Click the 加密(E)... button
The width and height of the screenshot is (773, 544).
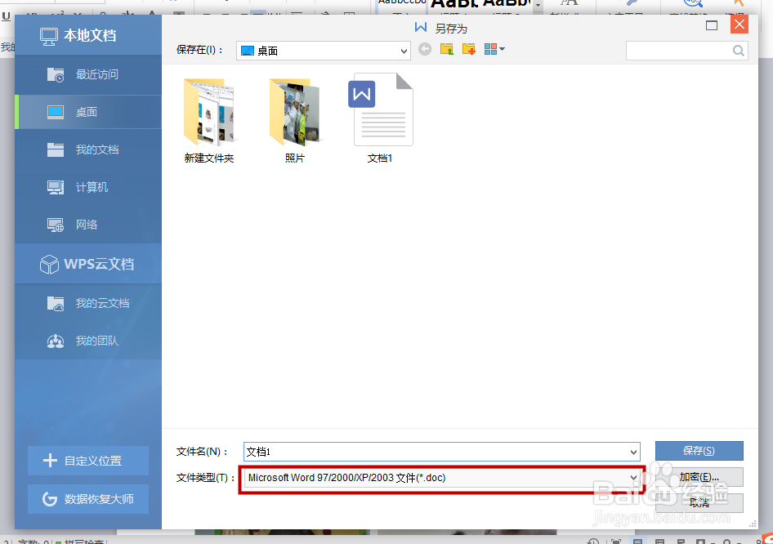(x=699, y=477)
